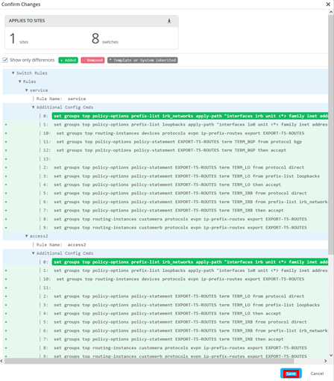Toggle Show only differences checkbox
The width and height of the screenshot is (334, 381).
[5, 60]
